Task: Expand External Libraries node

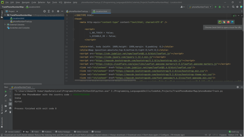Action: (5, 25)
